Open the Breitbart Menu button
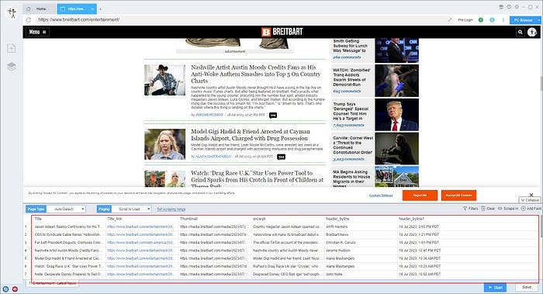This screenshot has width=543, height=294. (x=37, y=32)
